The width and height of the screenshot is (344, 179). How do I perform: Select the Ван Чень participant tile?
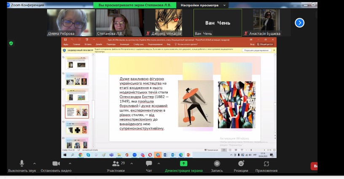(218, 23)
